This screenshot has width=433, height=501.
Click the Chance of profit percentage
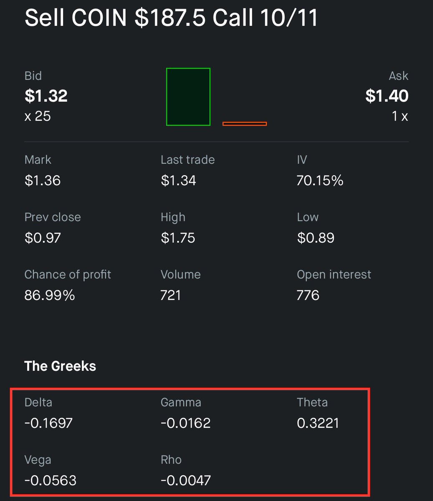click(50, 295)
